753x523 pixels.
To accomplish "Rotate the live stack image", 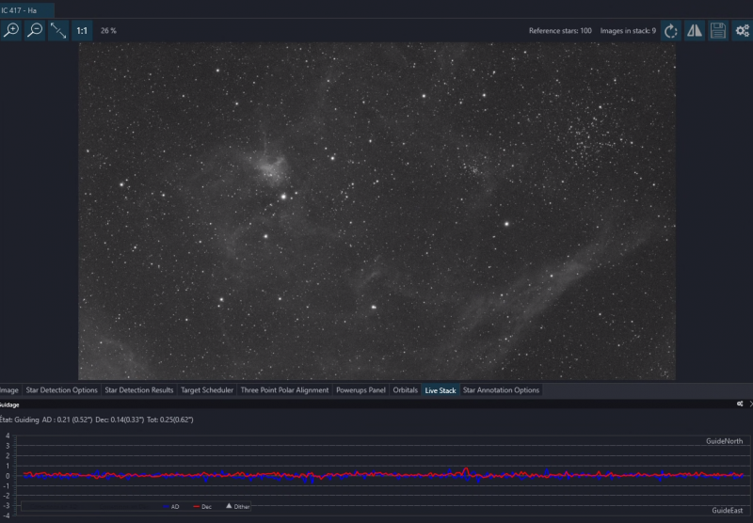I will (671, 31).
